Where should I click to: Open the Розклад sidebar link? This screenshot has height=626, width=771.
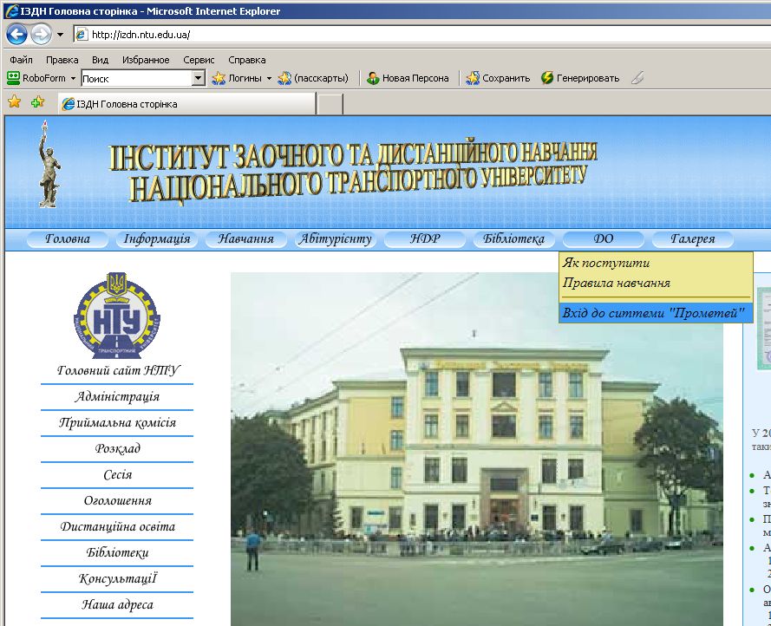(118, 448)
